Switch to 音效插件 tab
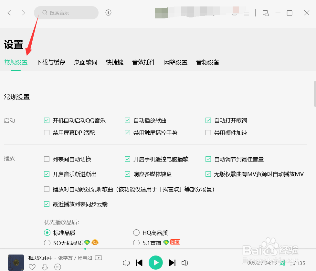The height and width of the screenshot is (271, 316). [x=144, y=62]
